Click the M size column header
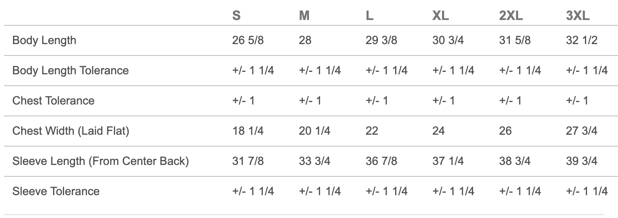Screen dimensions: 618x218 [x=304, y=16]
